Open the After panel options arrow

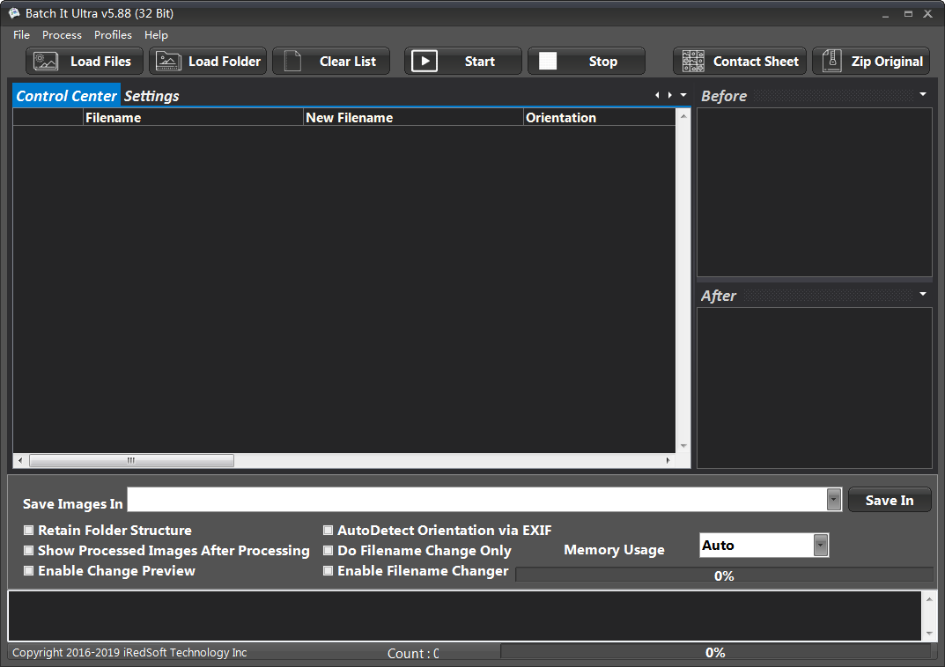tap(923, 295)
